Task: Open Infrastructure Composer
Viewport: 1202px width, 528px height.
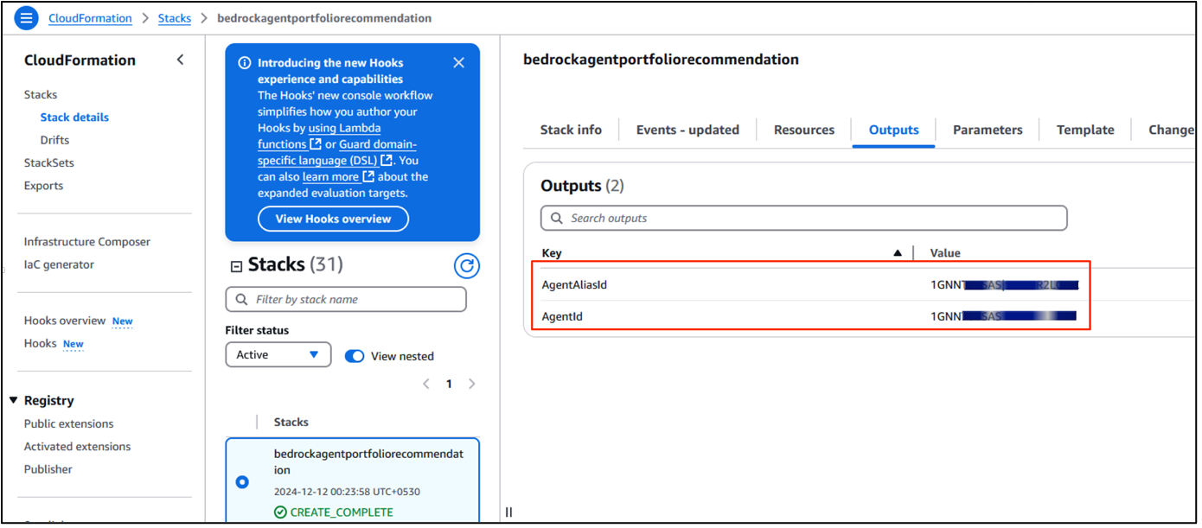Action: click(87, 242)
